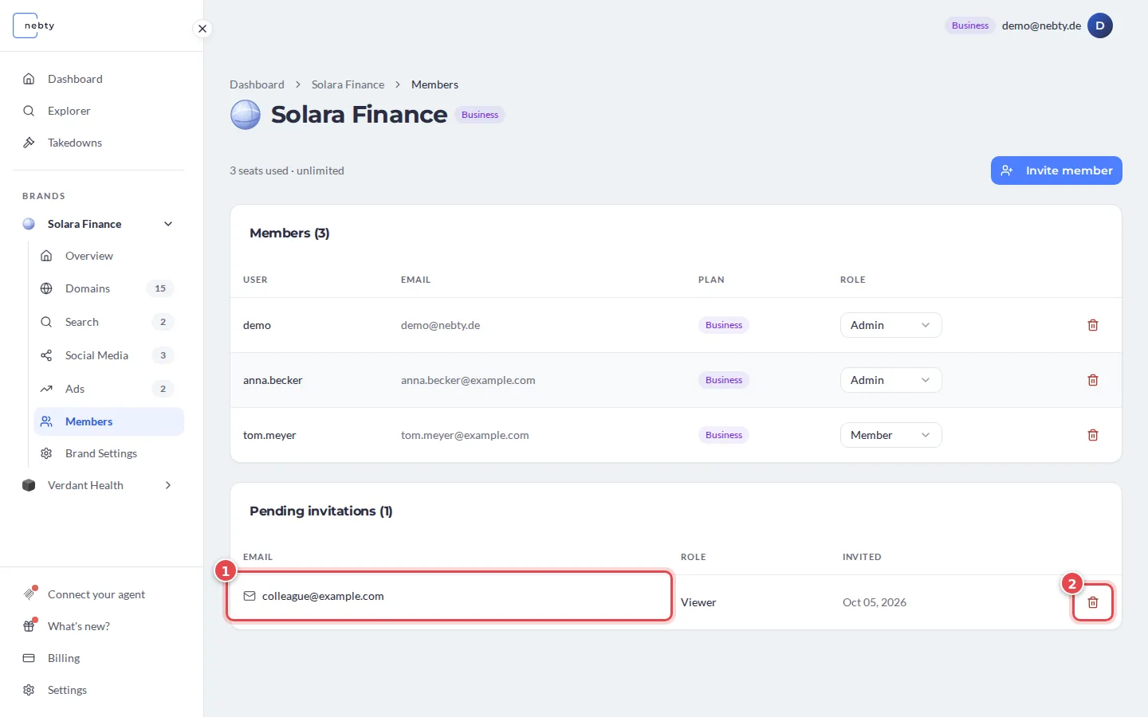Go to Billing

click(x=98, y=658)
